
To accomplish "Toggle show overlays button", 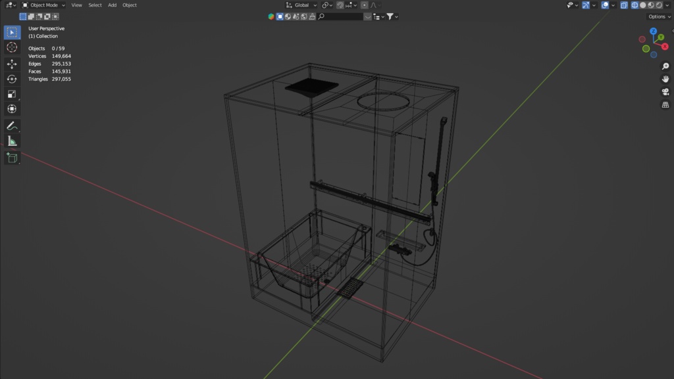I will pyautogui.click(x=606, y=5).
